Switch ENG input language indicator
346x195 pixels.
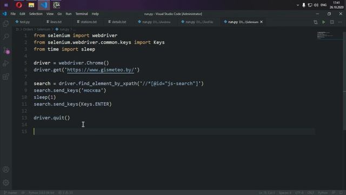tap(323, 5)
